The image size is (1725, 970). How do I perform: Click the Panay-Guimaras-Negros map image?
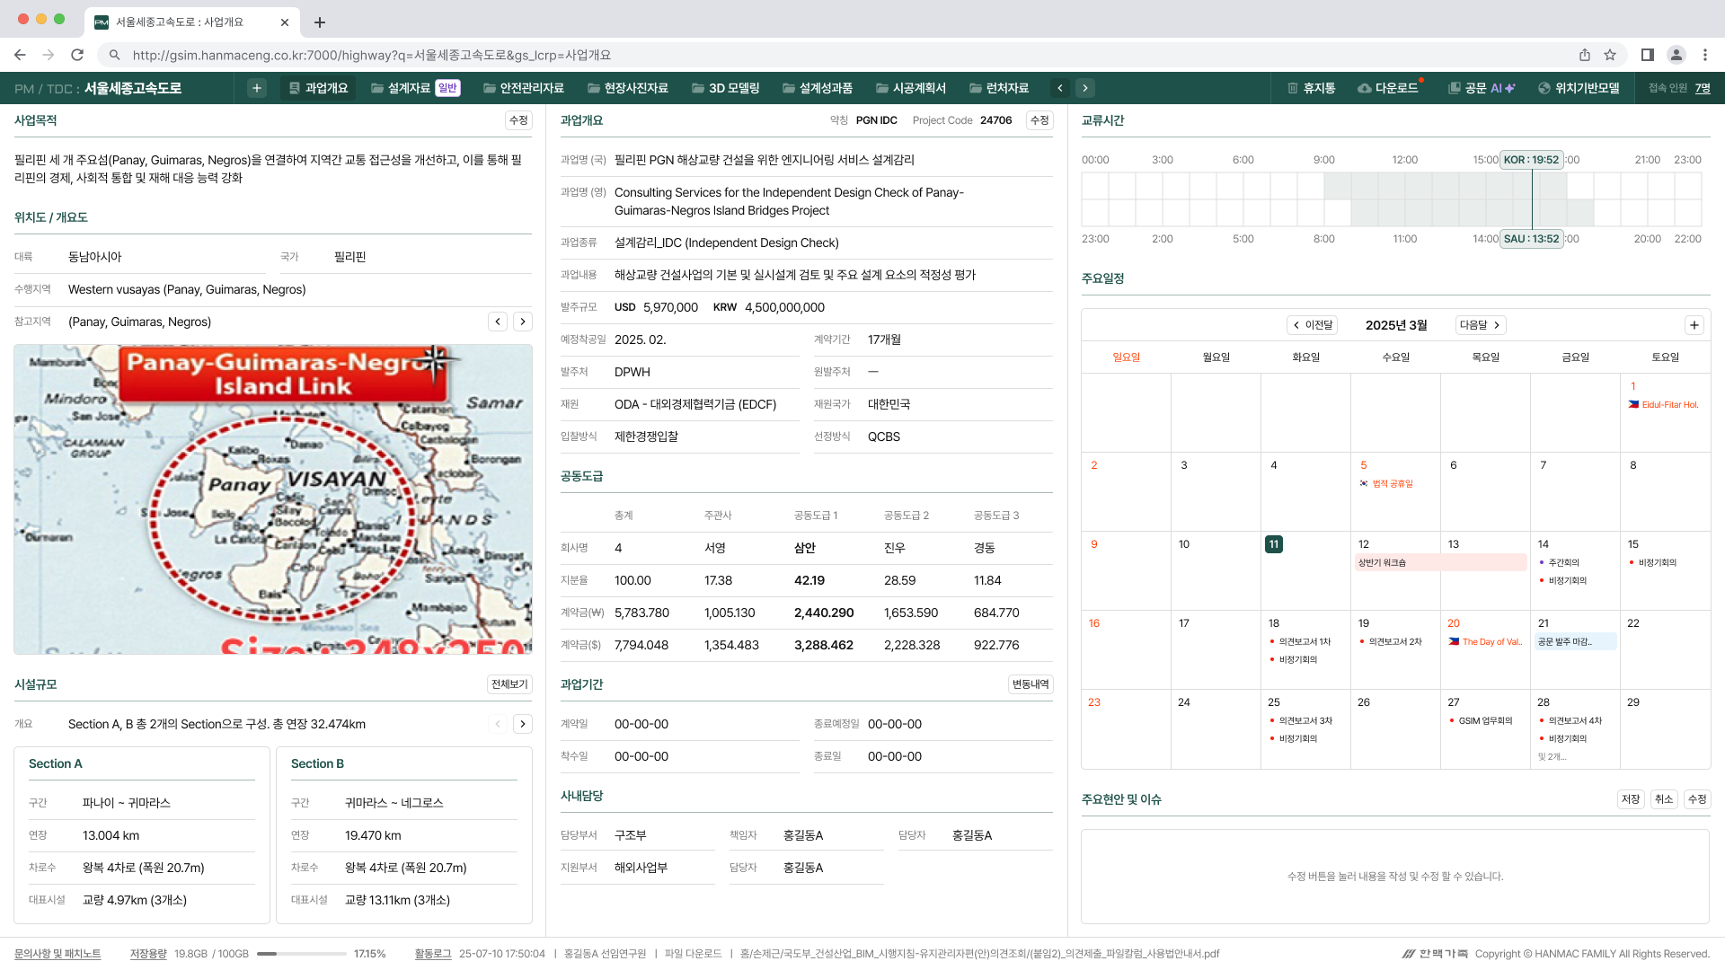tap(273, 499)
